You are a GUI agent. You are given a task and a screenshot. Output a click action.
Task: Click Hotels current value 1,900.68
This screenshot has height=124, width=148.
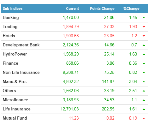coord(71,36)
